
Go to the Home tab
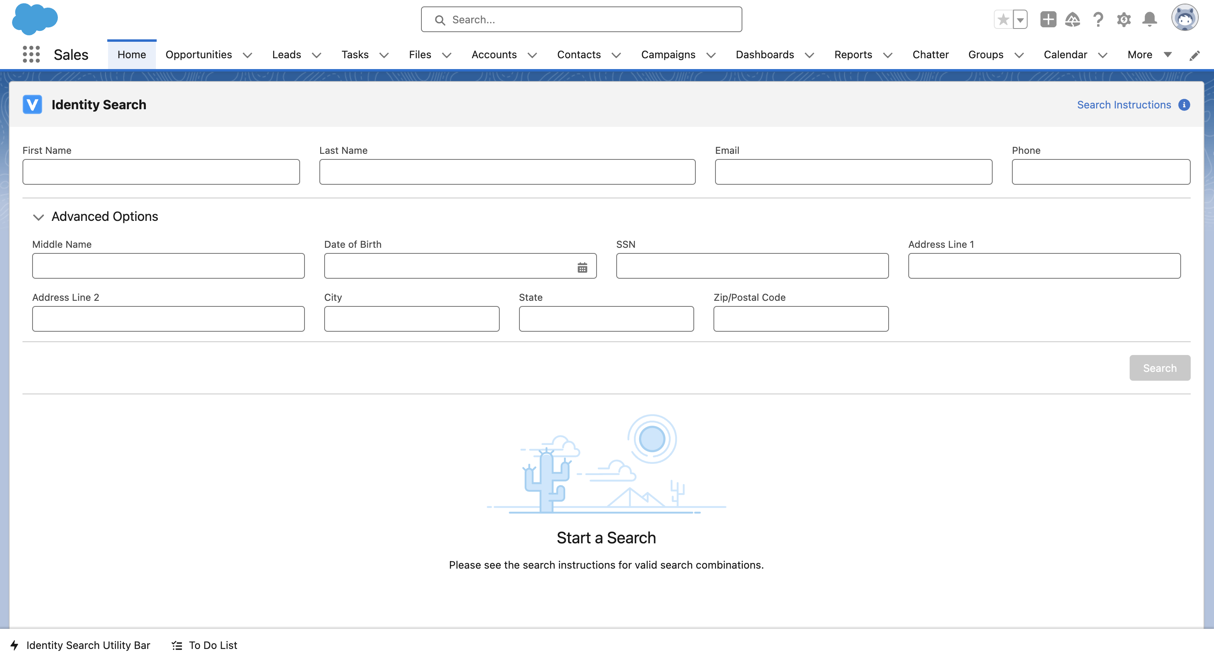tap(131, 55)
